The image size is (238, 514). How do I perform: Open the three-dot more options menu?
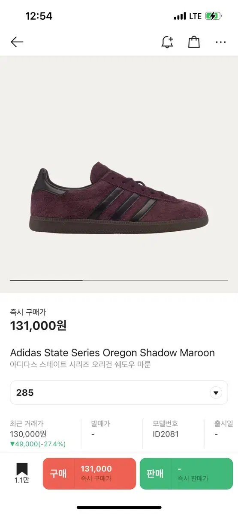point(221,42)
